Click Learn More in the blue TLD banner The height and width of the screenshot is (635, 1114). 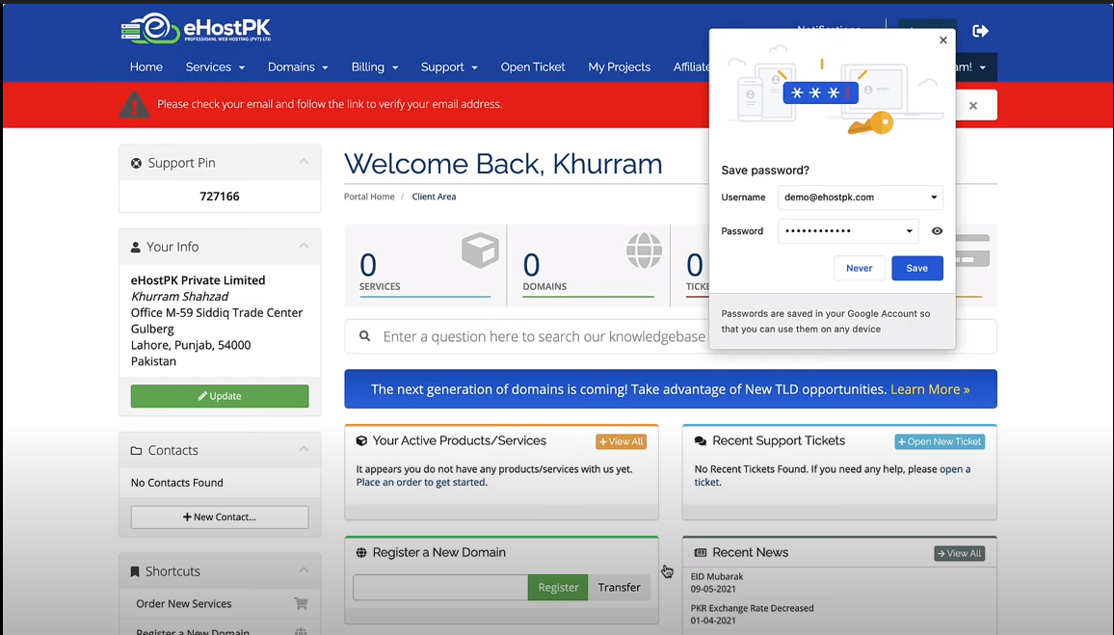[x=930, y=389]
